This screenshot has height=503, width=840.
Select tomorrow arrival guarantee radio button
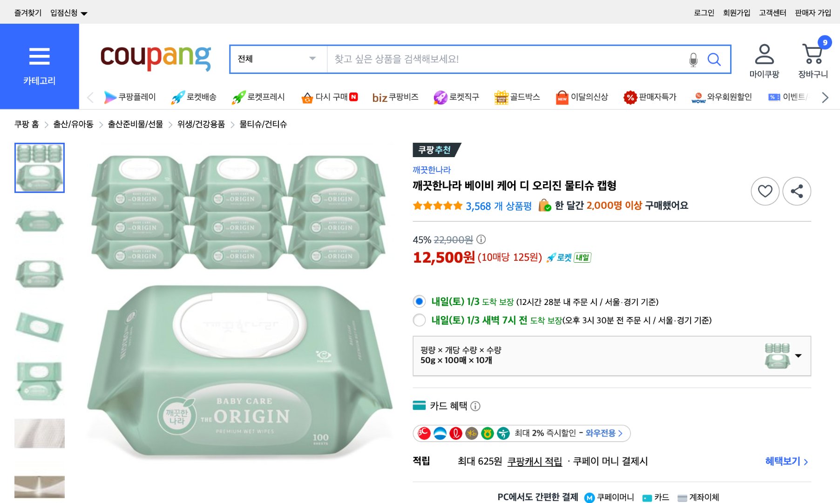[418, 302]
